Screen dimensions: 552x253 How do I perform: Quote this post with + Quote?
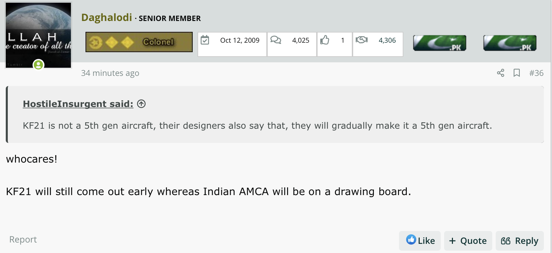pyautogui.click(x=468, y=241)
